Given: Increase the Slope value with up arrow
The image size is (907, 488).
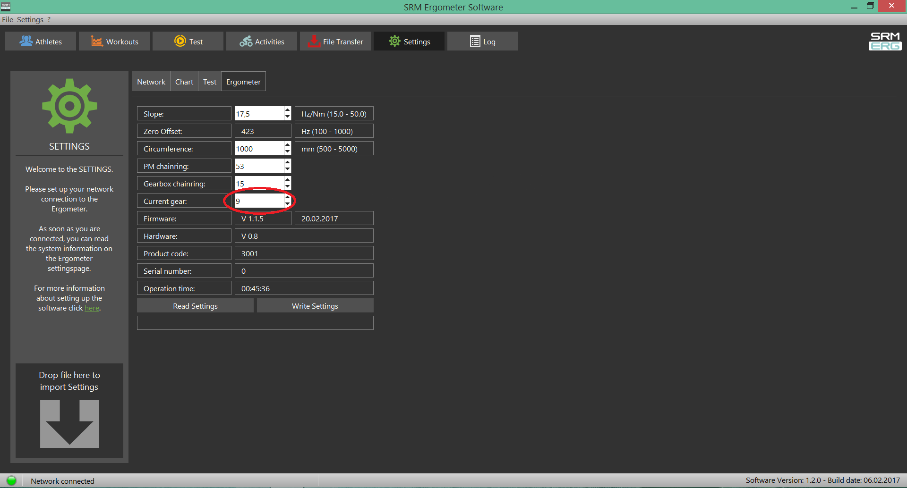Looking at the screenshot, I should [x=287, y=110].
